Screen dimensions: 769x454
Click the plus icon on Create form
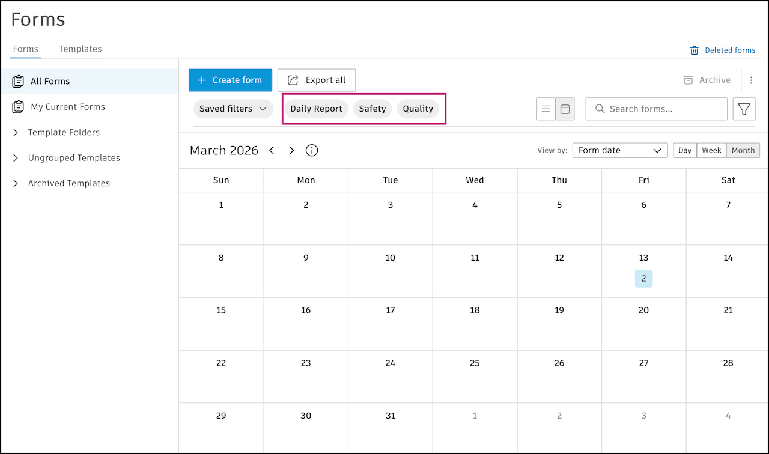click(202, 80)
